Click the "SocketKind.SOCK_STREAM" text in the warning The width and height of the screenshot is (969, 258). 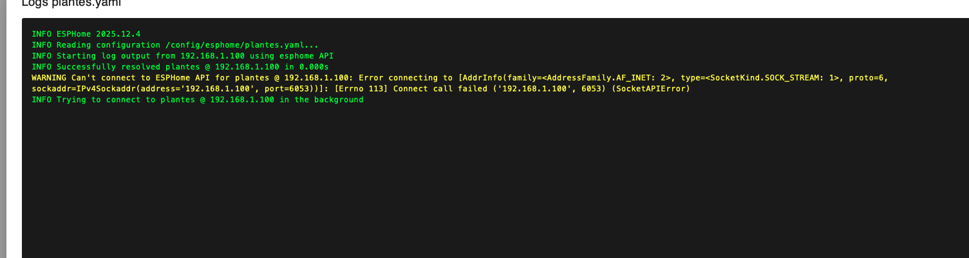point(753,78)
